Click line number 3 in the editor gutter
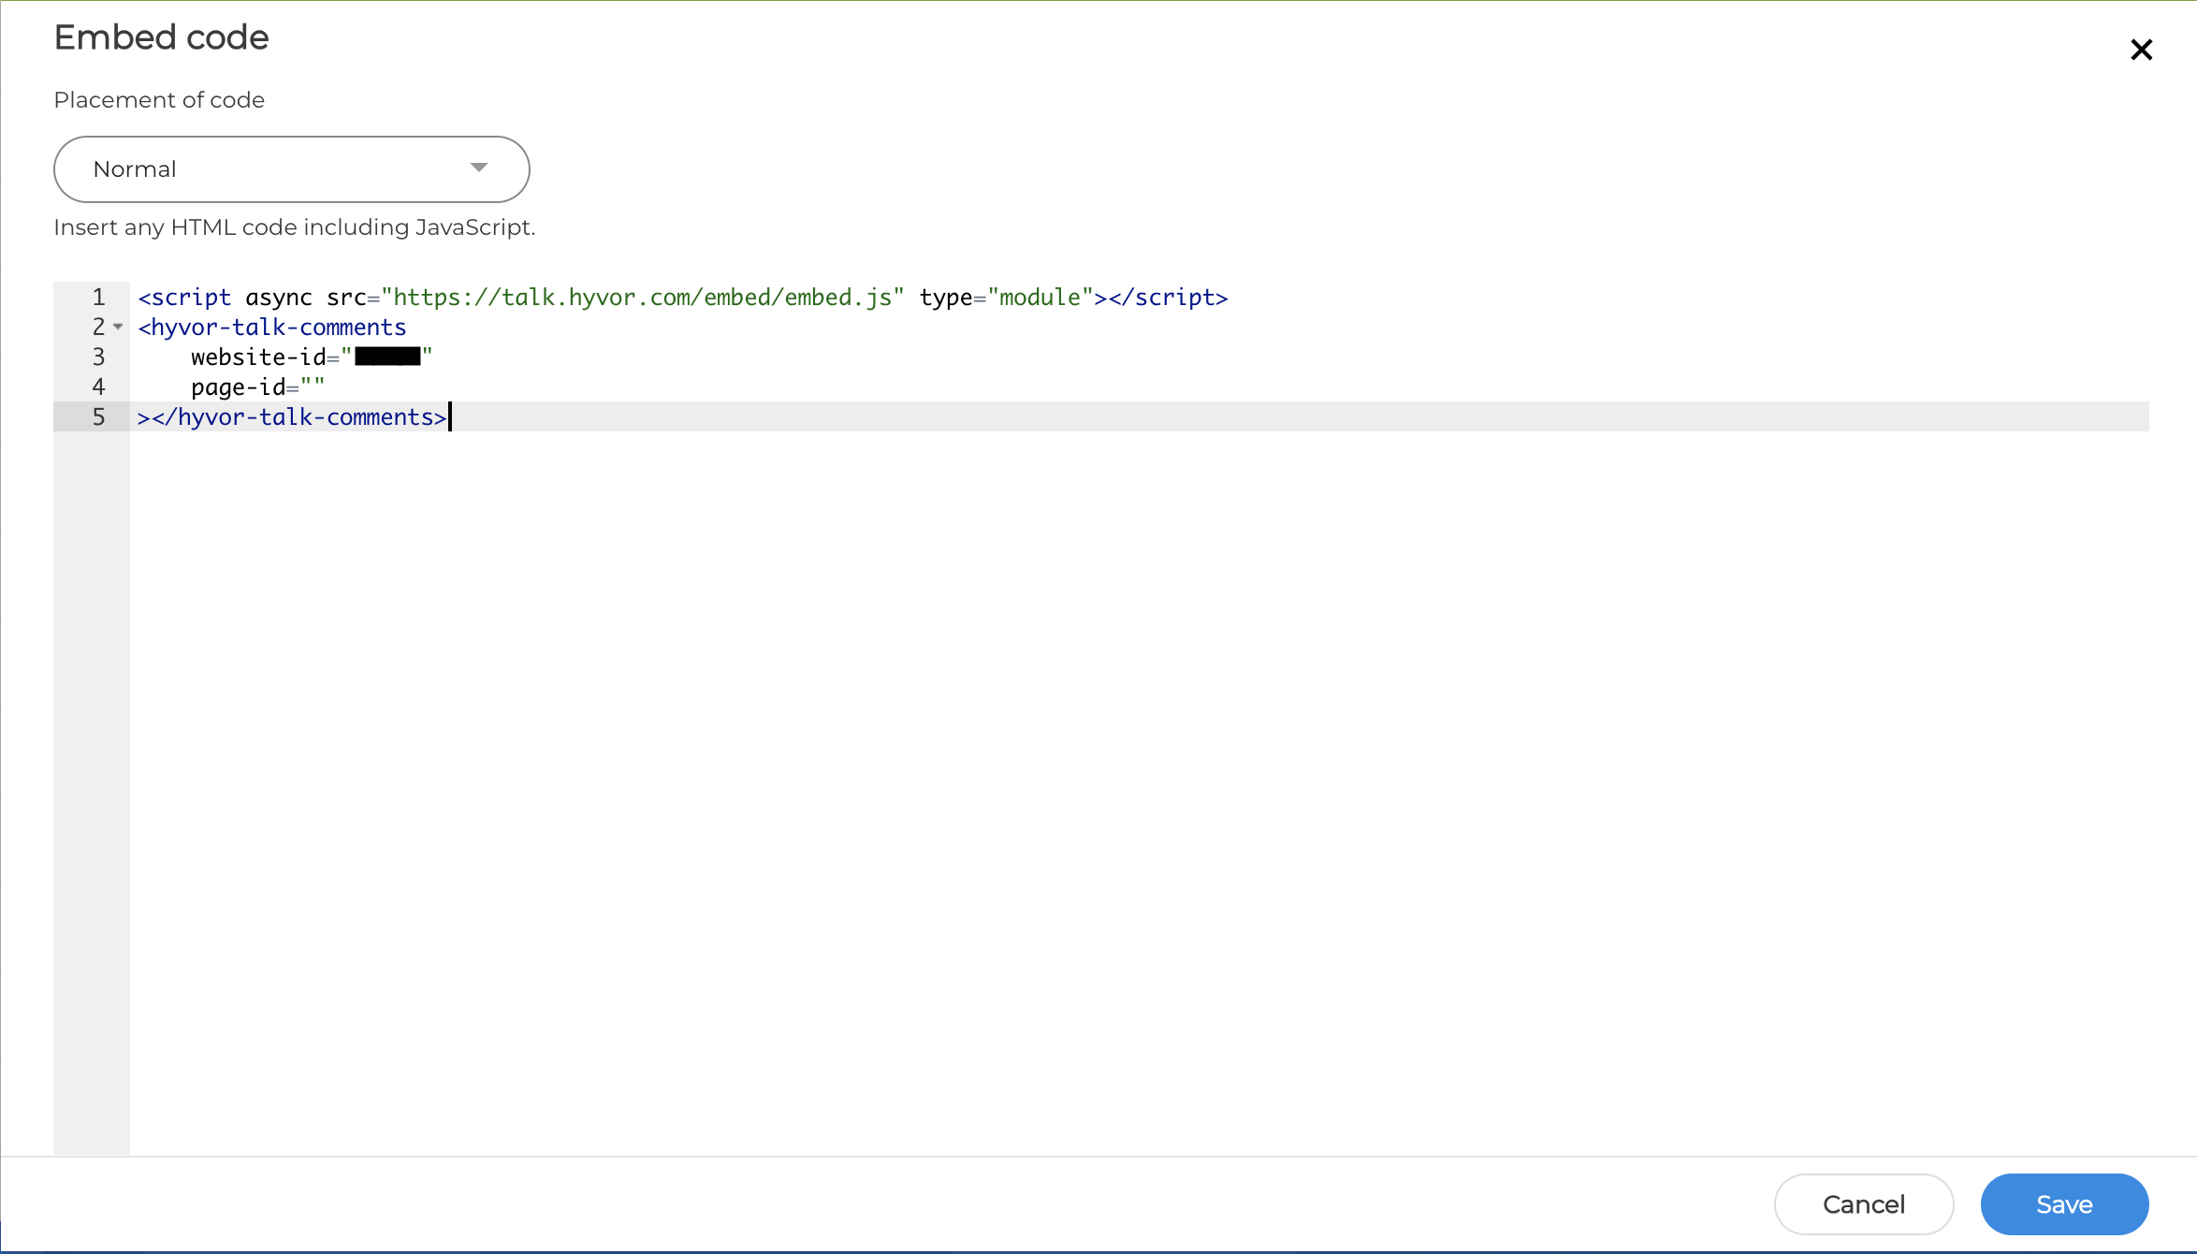Viewport: 2197px width, 1254px height. pos(97,357)
